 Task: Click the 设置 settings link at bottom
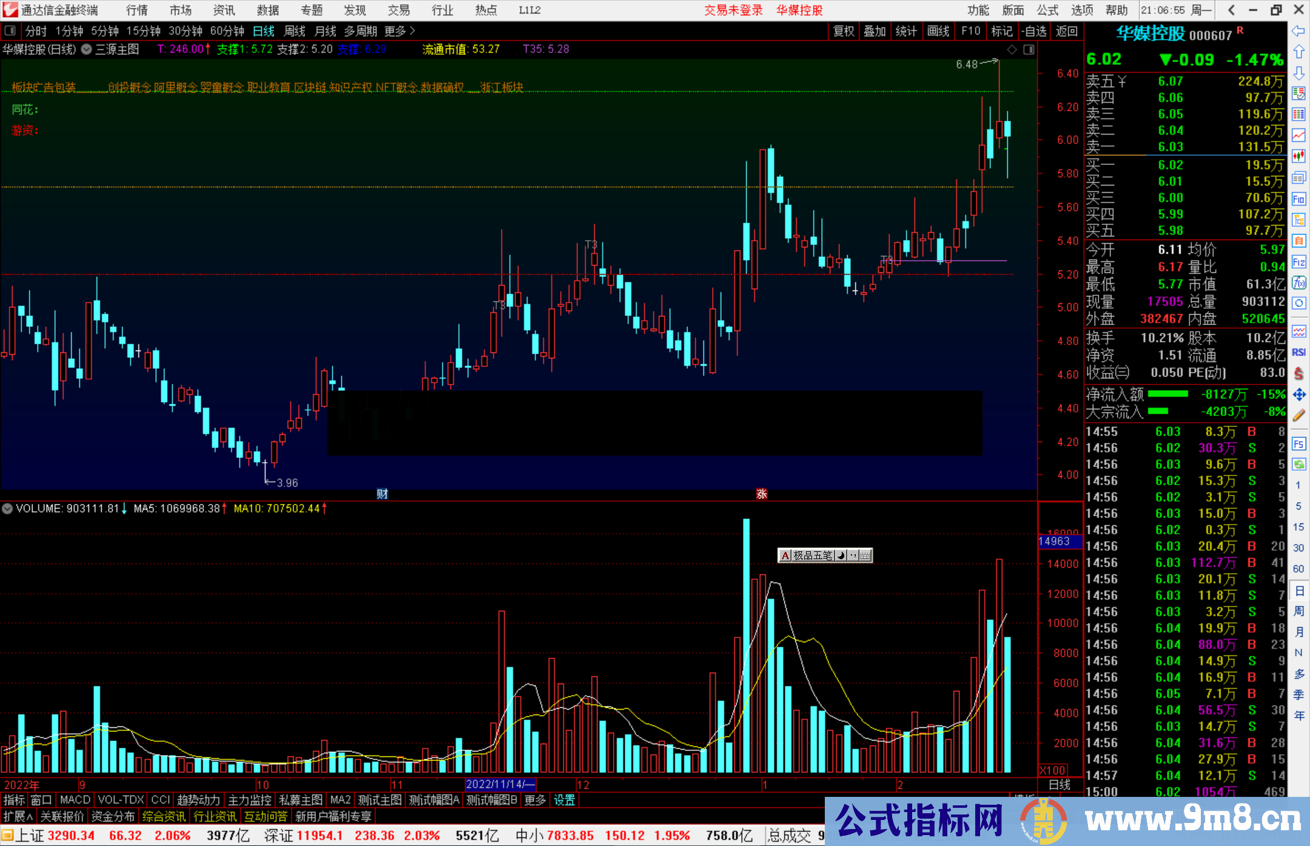click(564, 800)
